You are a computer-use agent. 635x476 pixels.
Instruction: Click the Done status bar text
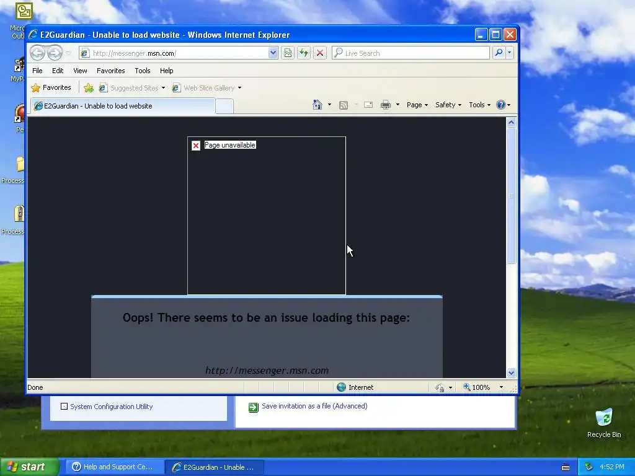pyautogui.click(x=35, y=387)
